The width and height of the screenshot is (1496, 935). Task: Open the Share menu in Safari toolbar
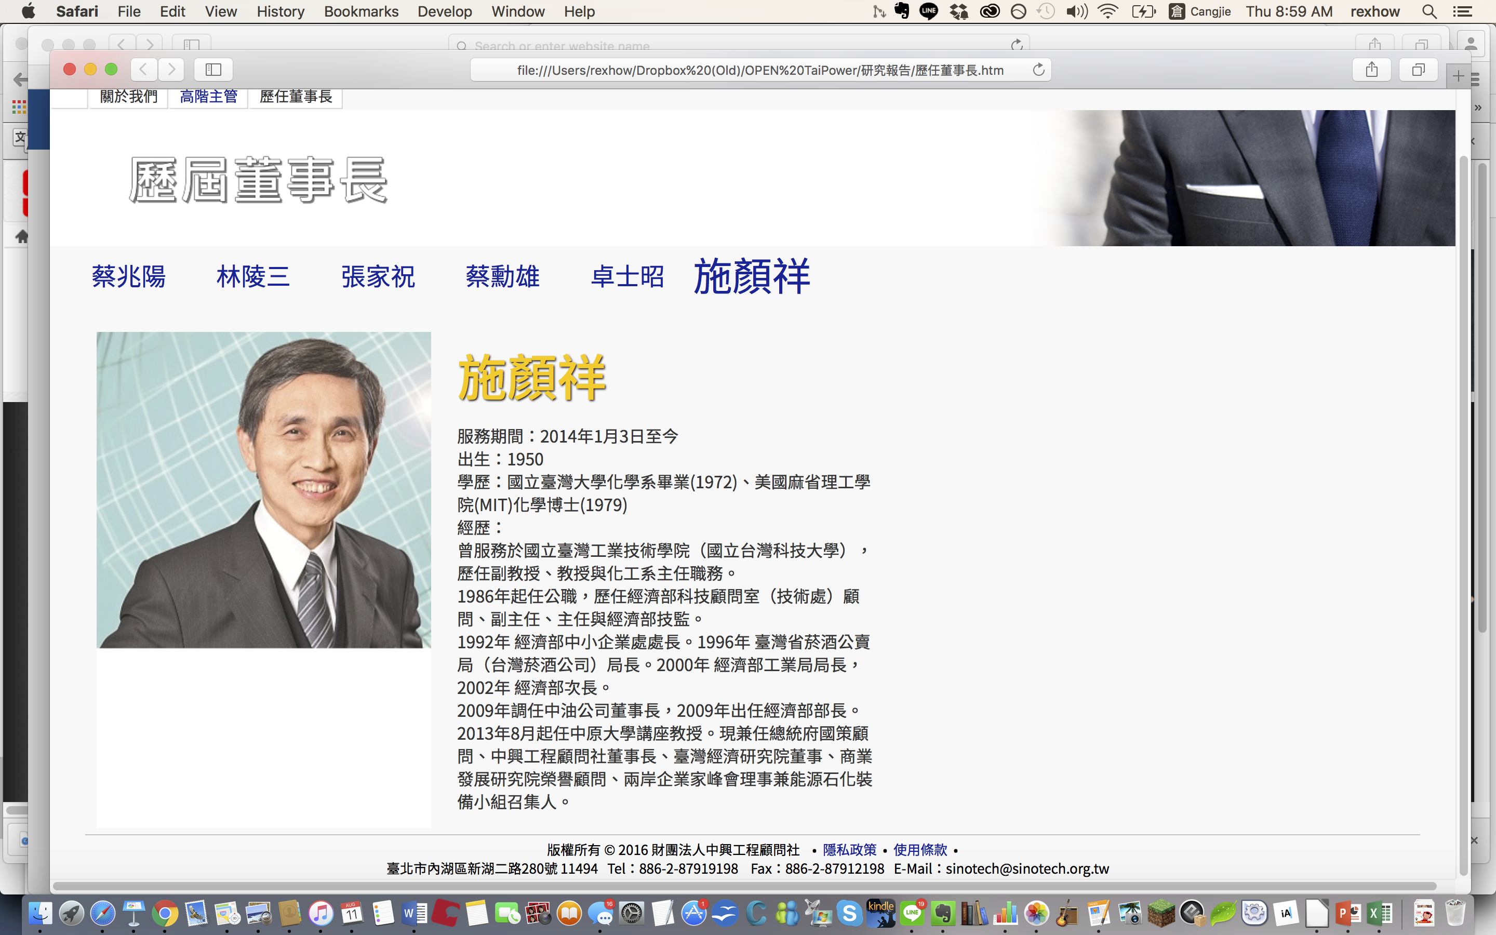click(x=1372, y=69)
